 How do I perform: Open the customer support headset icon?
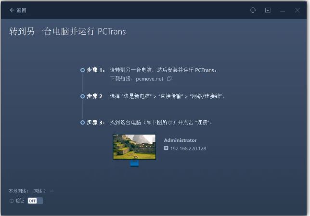(x=253, y=10)
